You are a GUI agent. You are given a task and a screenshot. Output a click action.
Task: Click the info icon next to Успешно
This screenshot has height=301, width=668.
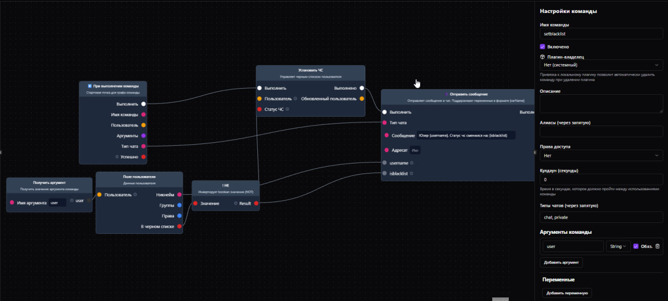[117, 157]
